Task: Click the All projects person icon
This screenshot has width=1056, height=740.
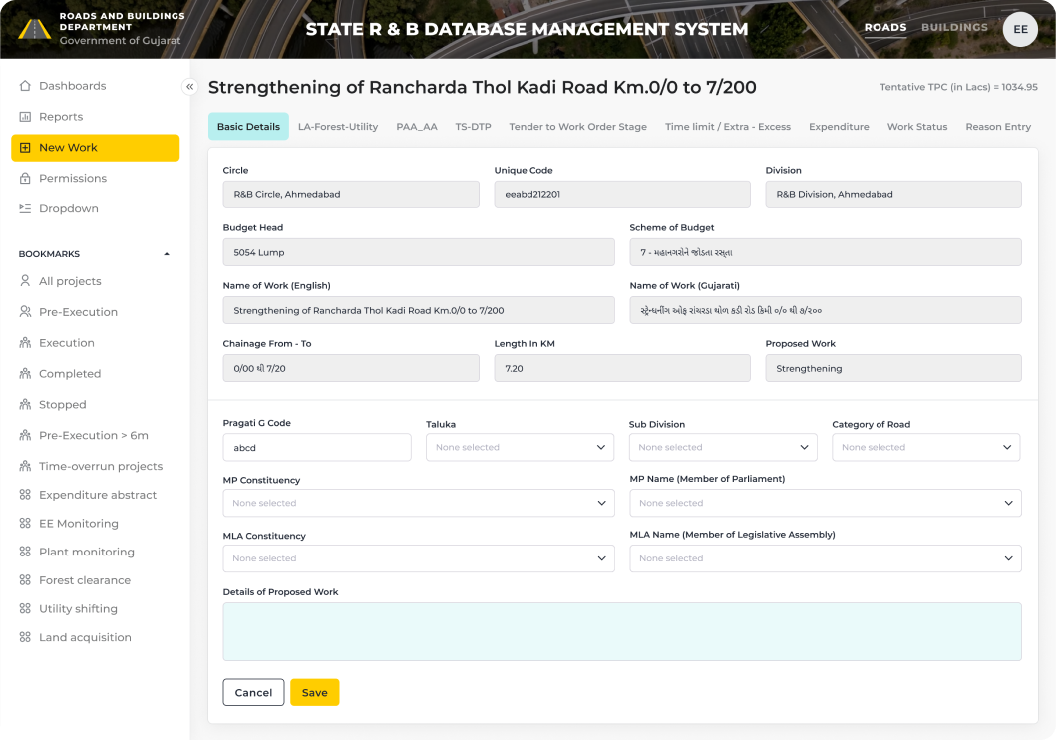Action: coord(25,281)
